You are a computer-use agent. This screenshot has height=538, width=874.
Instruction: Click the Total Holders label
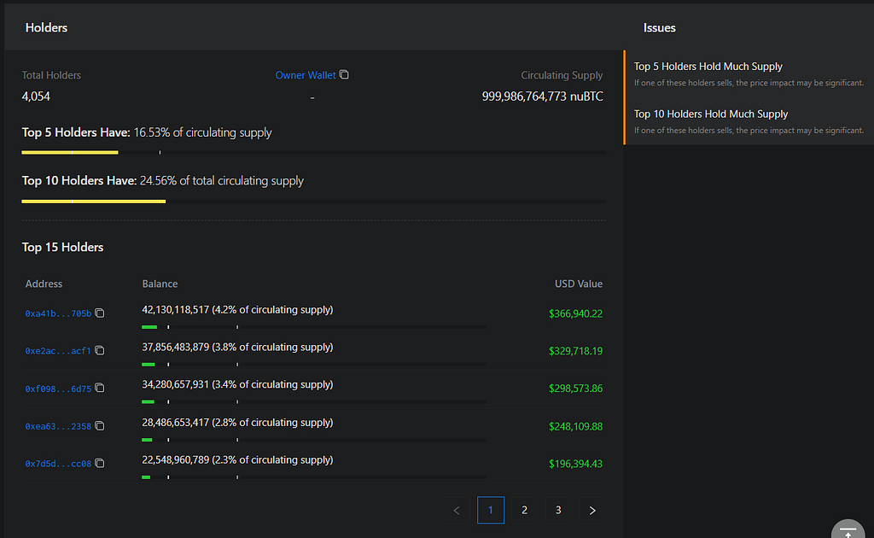point(51,75)
